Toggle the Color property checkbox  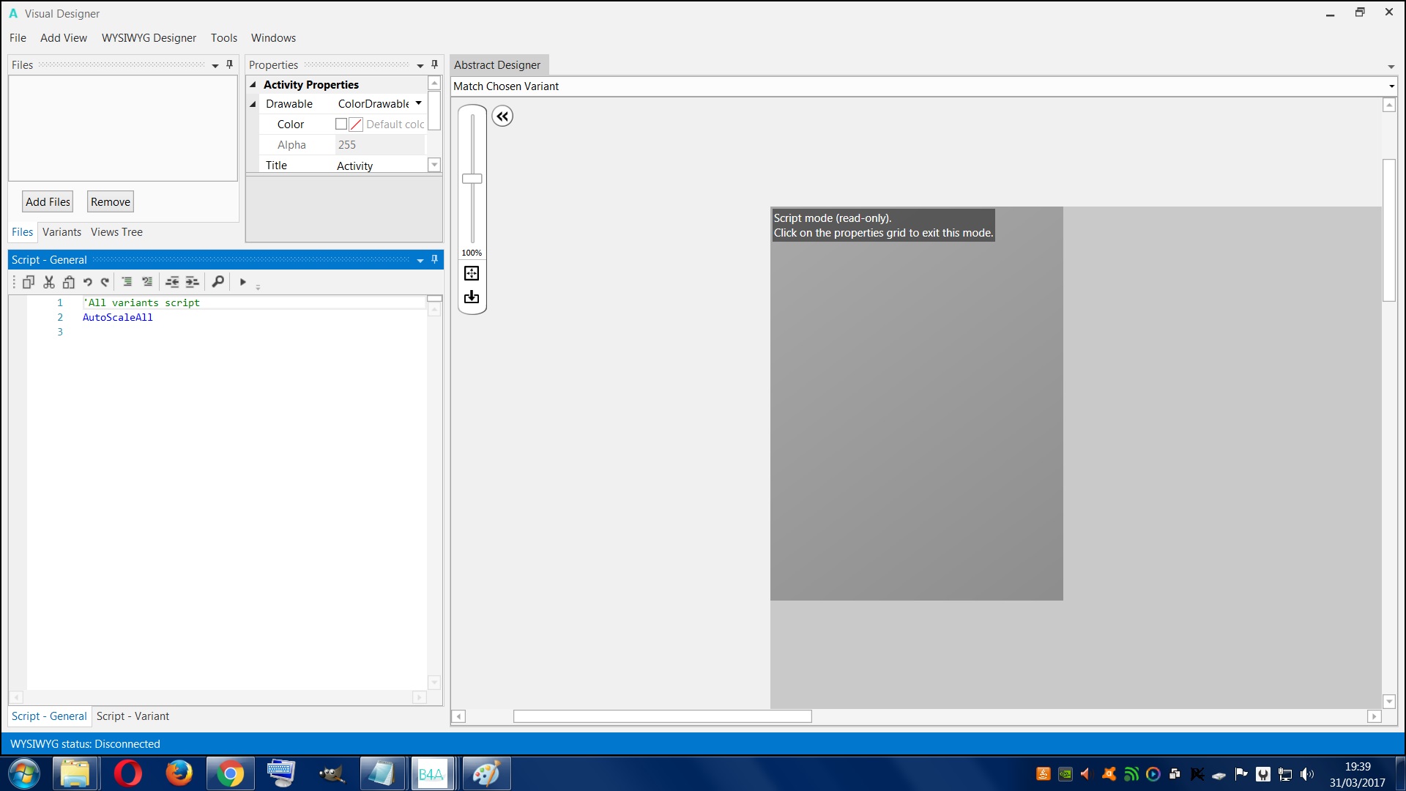point(341,125)
